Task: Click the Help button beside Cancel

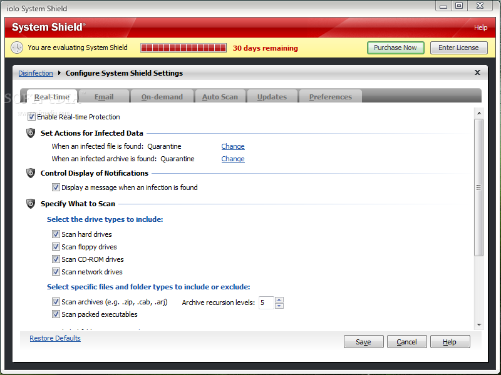Action: pos(450,342)
